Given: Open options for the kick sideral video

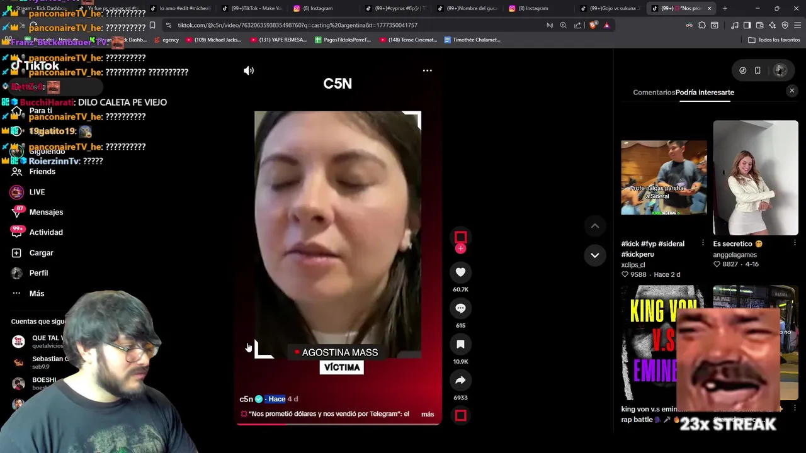Looking at the screenshot, I should point(703,243).
